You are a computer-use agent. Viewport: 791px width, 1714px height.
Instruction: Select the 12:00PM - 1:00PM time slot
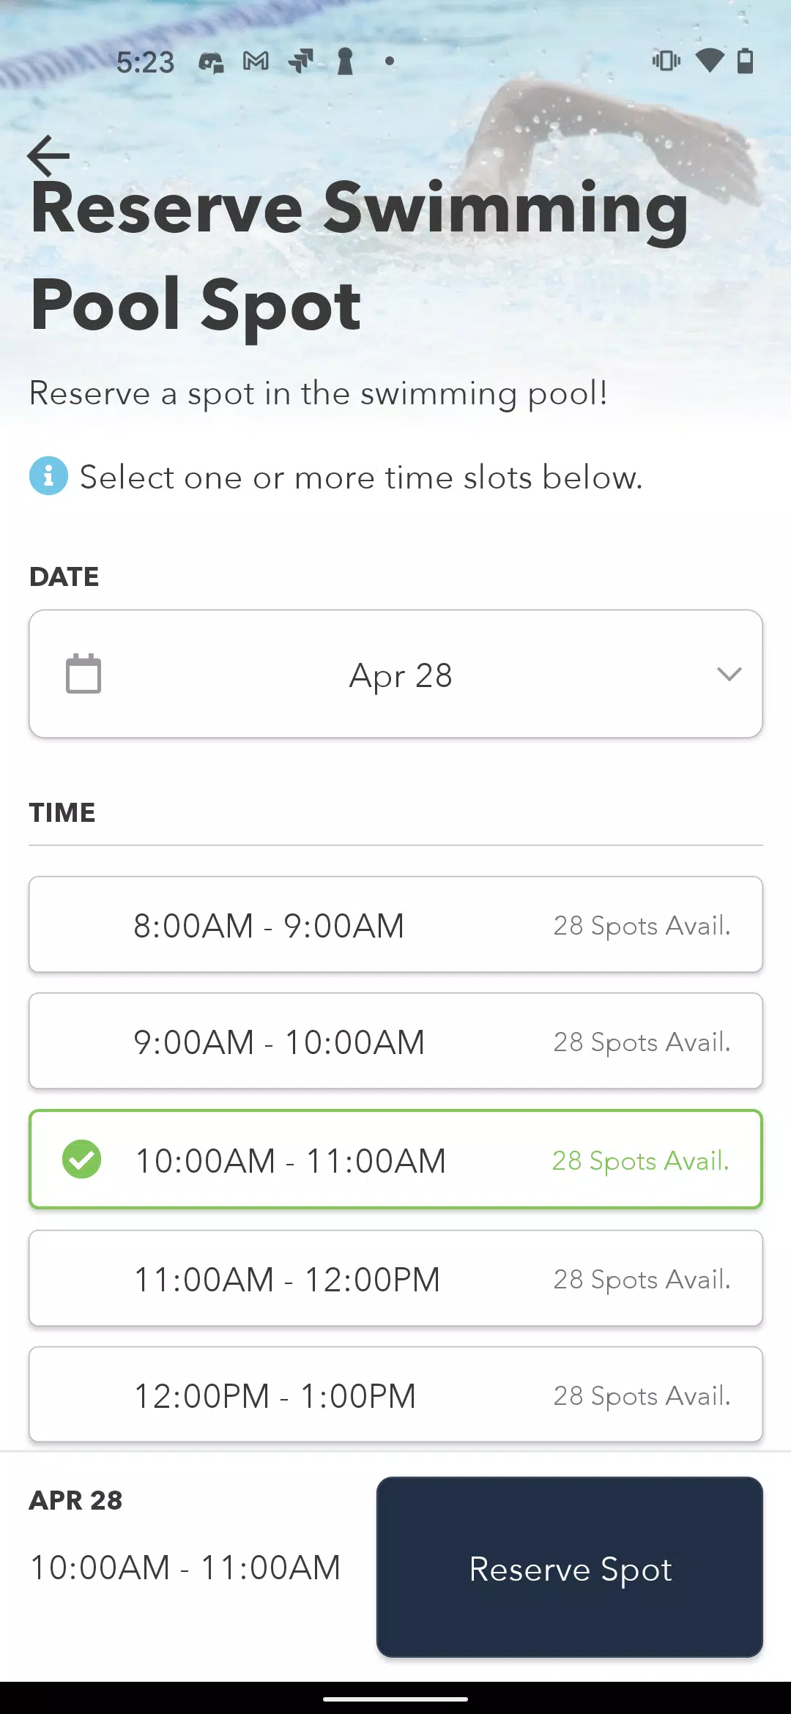(395, 1395)
